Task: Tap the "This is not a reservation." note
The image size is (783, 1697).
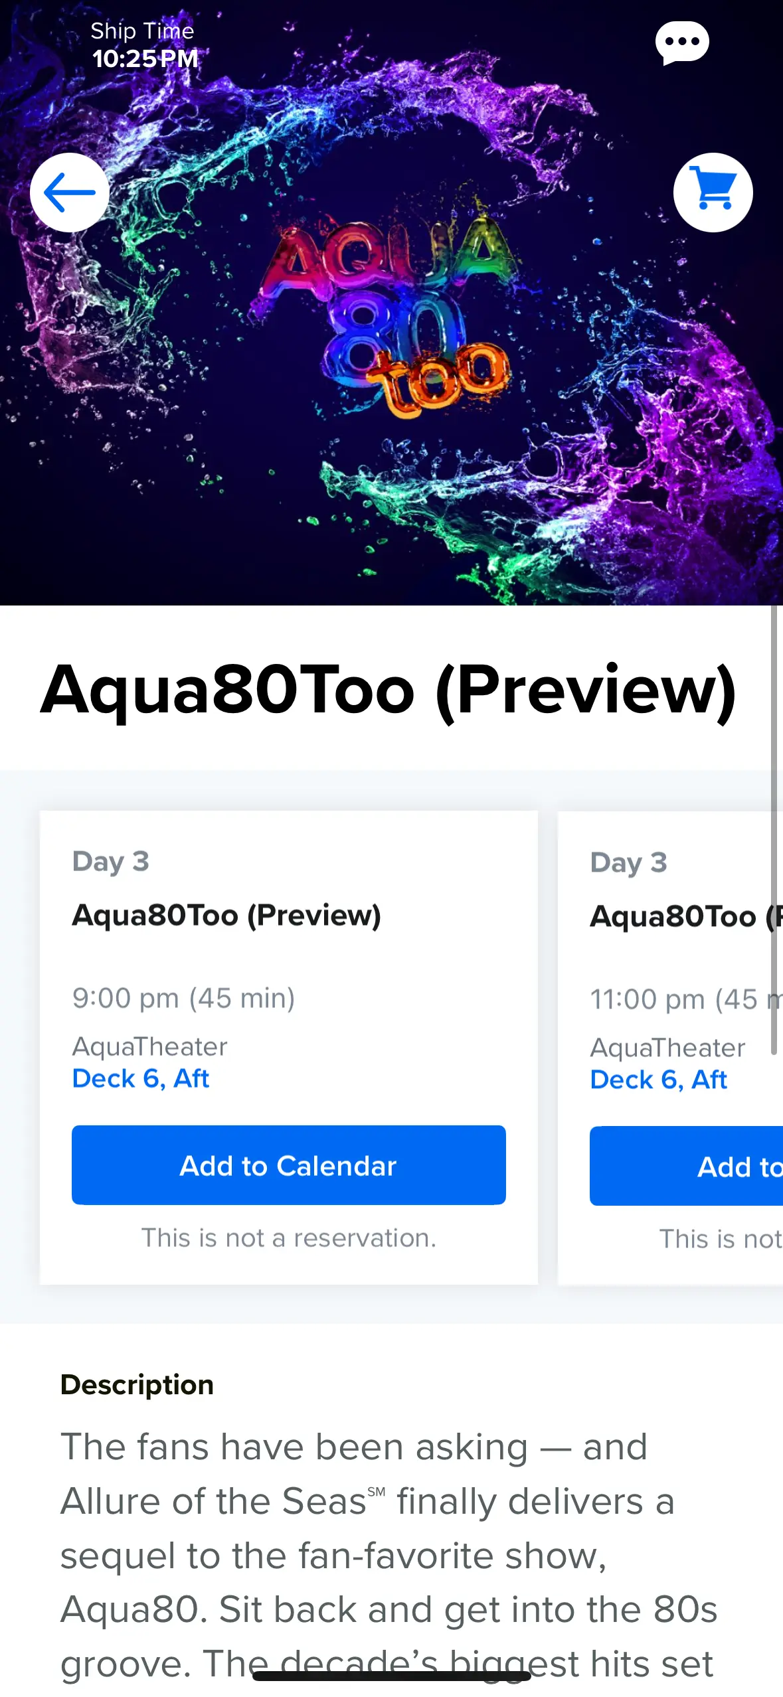Action: 288,1238
